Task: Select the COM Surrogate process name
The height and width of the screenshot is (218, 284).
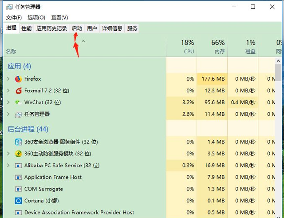Action: click(x=43, y=189)
